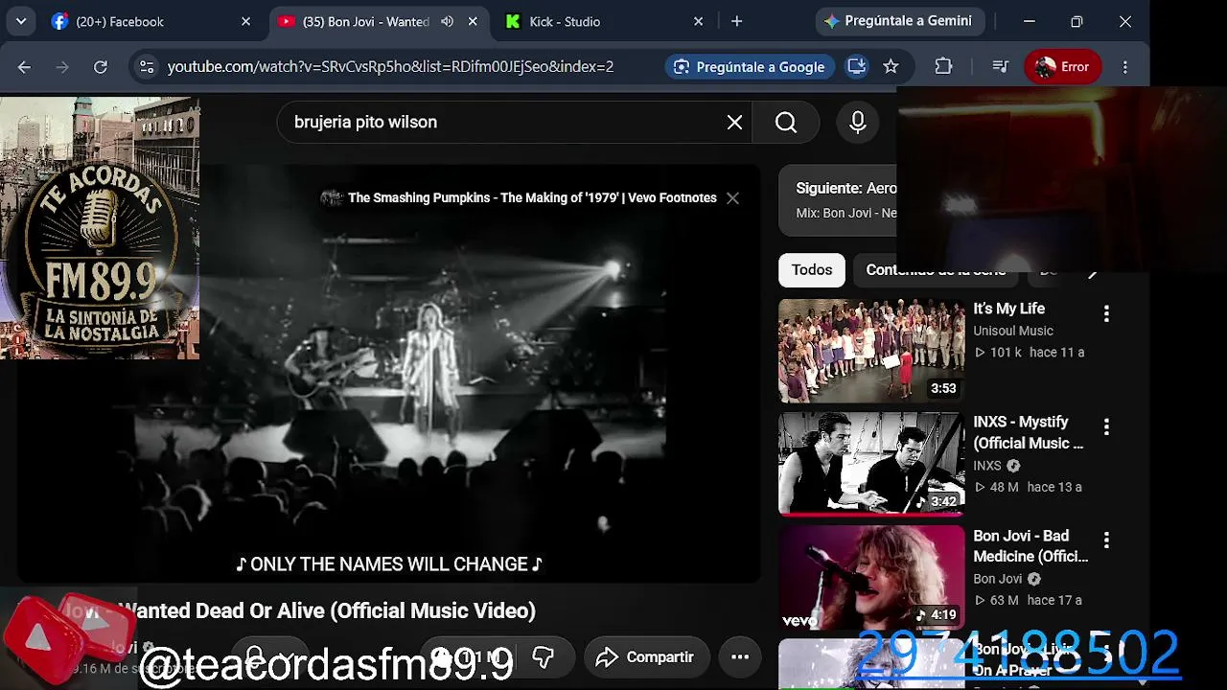
Task: Show more filter chips with the right arrow
Action: (x=1092, y=272)
